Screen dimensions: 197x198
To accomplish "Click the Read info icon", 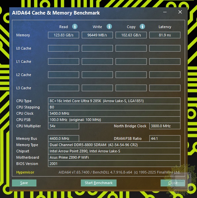I will point(75,27).
